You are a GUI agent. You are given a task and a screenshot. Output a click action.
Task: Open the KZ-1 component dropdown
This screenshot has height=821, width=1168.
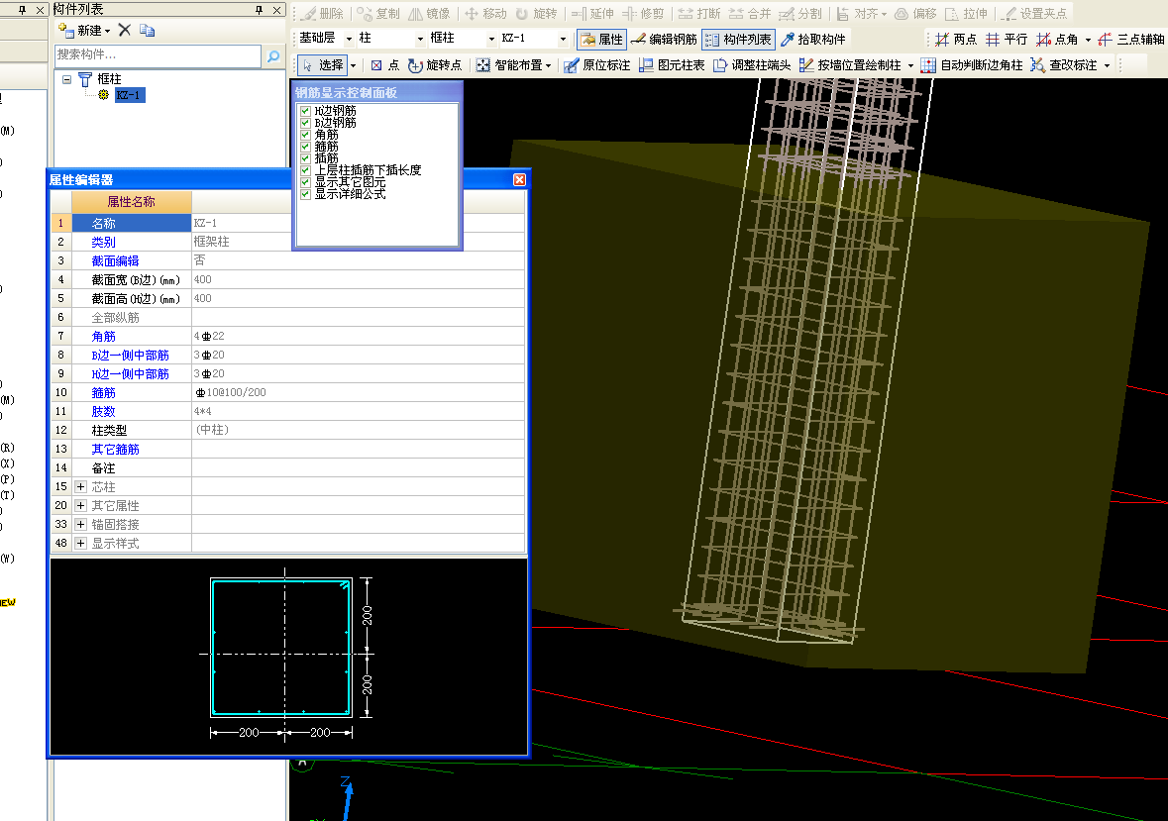pos(563,40)
